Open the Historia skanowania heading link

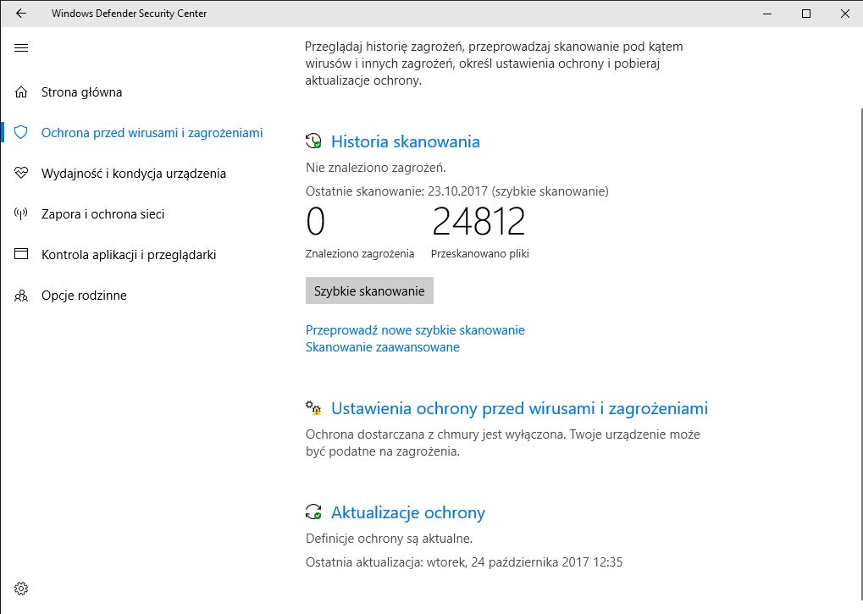pos(405,141)
